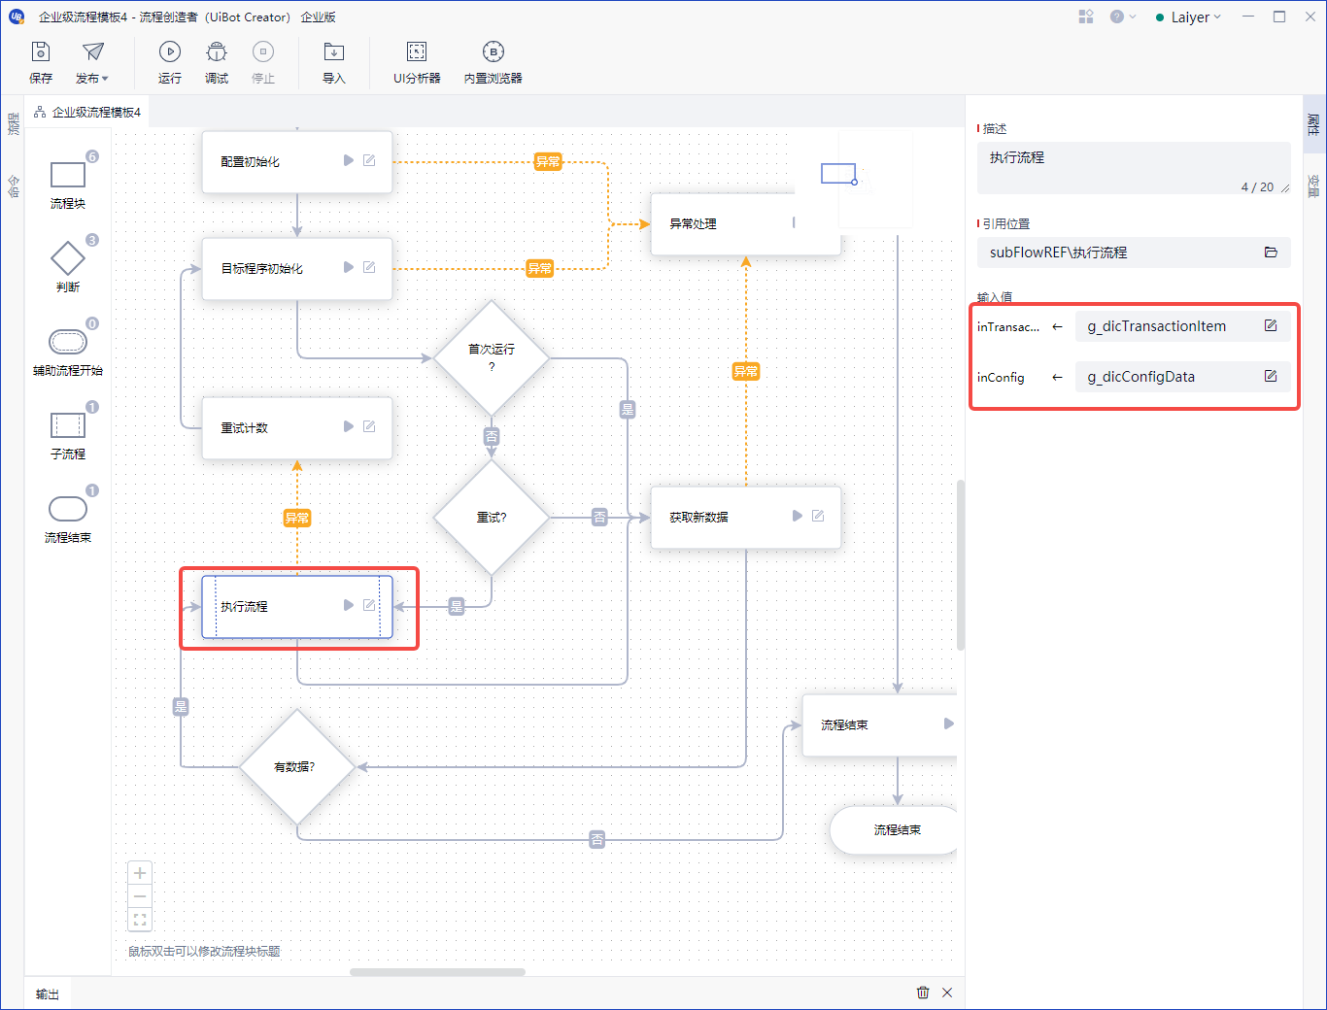This screenshot has width=1327, height=1010.
Task: Clear output with trash icon
Action: pyautogui.click(x=923, y=993)
